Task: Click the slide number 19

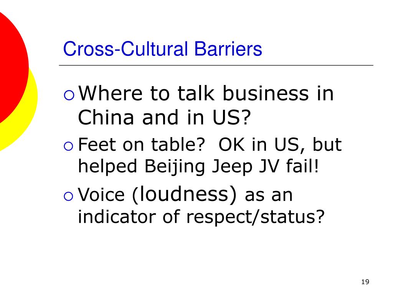Action: point(365,282)
